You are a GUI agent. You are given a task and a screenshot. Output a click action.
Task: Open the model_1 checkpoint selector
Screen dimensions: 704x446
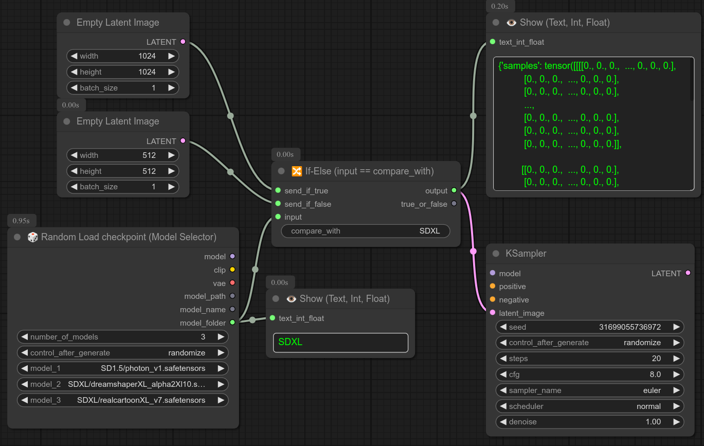coord(122,368)
